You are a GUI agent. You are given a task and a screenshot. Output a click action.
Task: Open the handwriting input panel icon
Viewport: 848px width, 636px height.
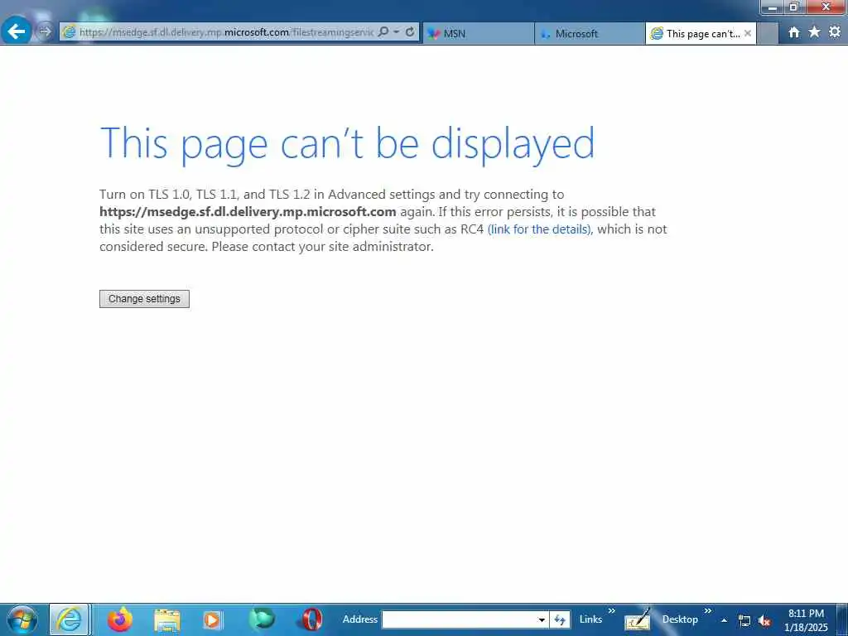pyautogui.click(x=637, y=619)
